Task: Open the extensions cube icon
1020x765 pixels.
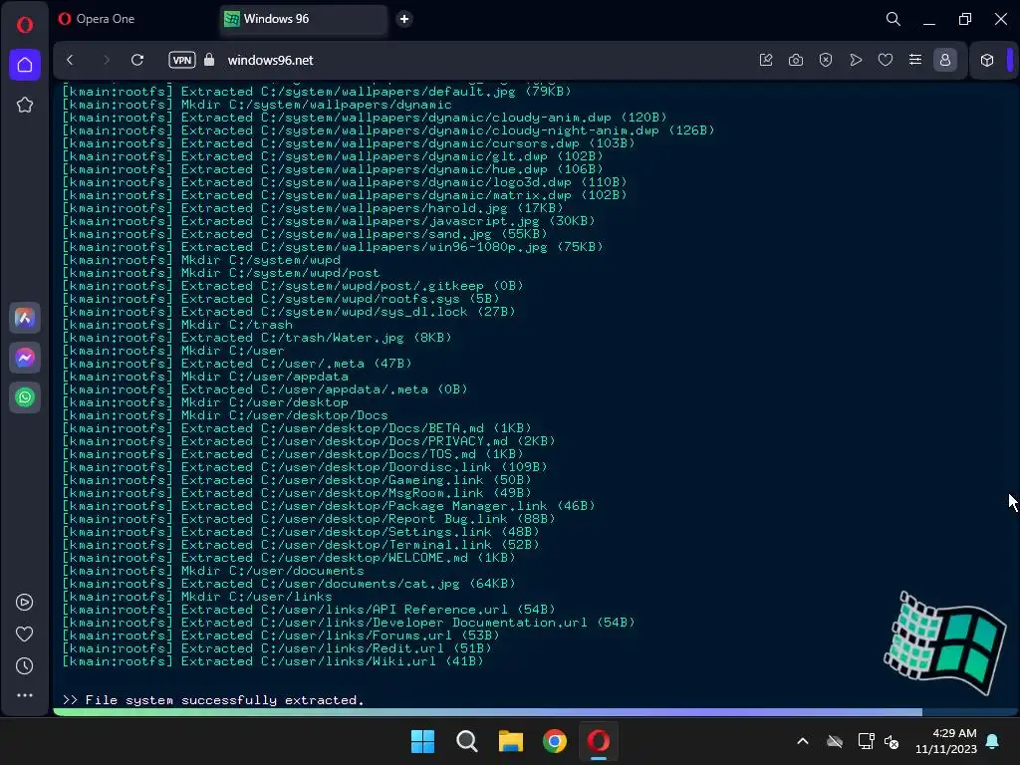Action: pyautogui.click(x=987, y=60)
